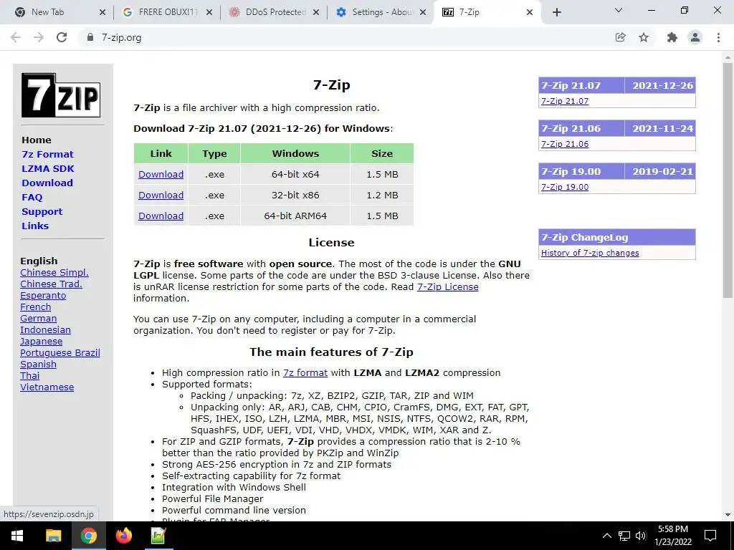Click the network tray icon
Screen dimensions: 734x550
click(x=624, y=536)
